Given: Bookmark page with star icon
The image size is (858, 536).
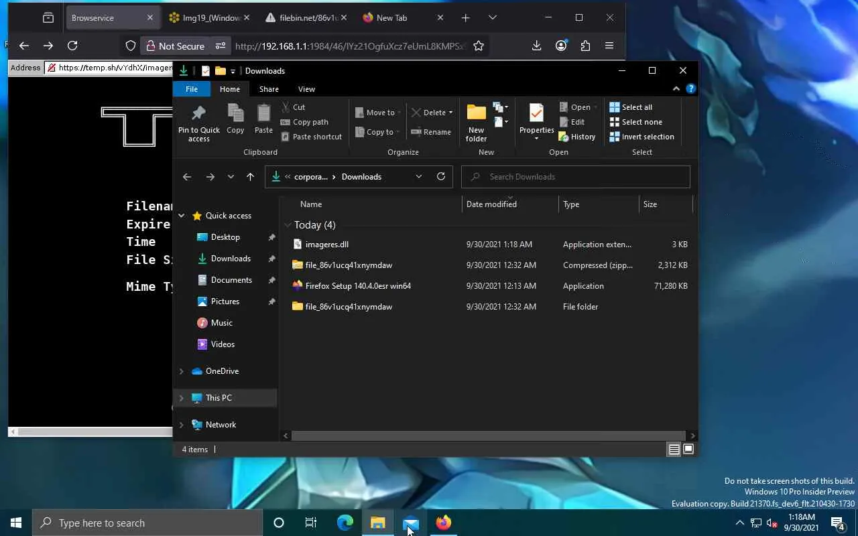Looking at the screenshot, I should tap(478, 46).
